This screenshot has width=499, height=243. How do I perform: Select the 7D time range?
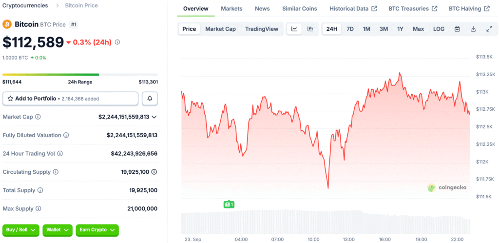pyautogui.click(x=350, y=29)
